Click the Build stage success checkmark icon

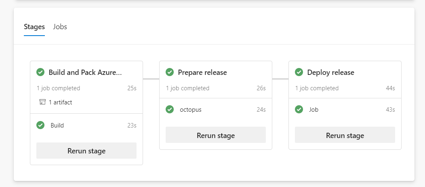[x=40, y=72]
